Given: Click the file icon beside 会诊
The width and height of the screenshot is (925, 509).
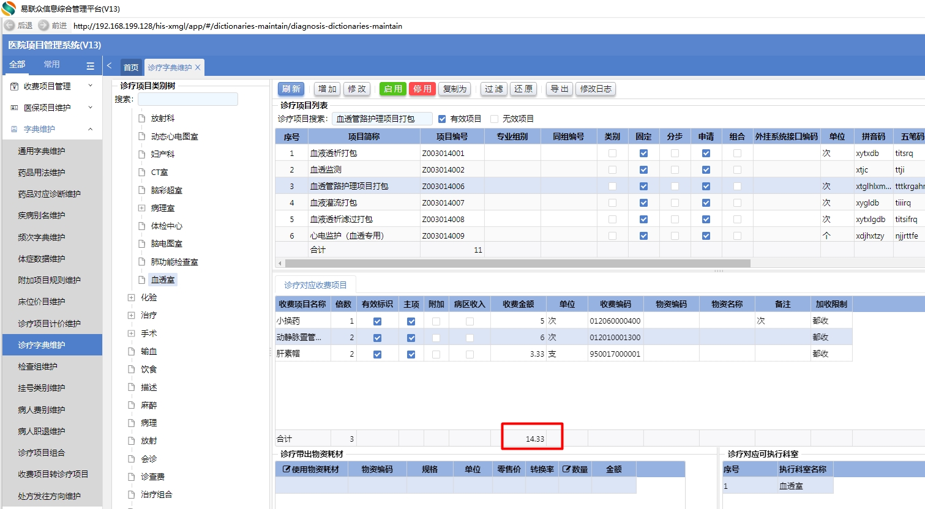Looking at the screenshot, I should point(131,459).
